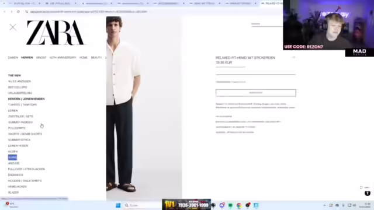Reload the page with the refresh icon
374x210 pixels.
[x=18, y=12]
